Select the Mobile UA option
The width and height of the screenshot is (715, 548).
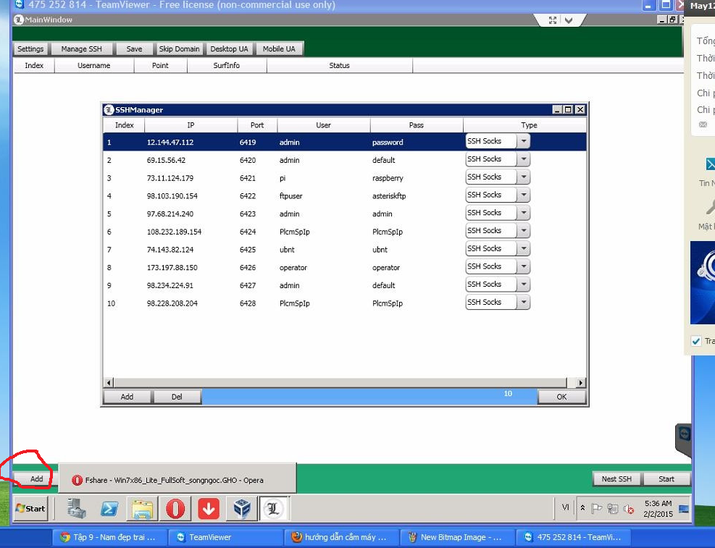[x=279, y=49]
